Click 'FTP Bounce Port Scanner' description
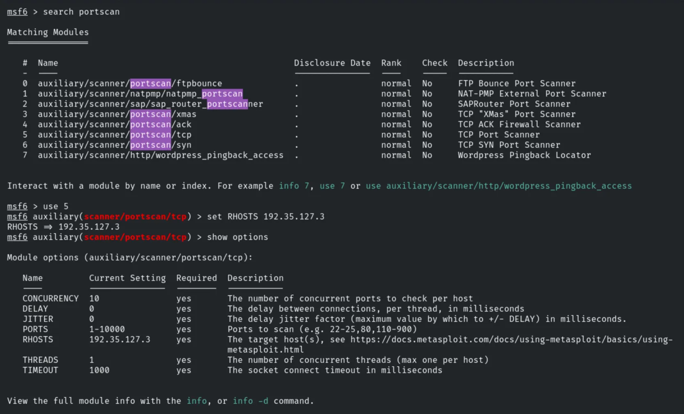This screenshot has height=414, width=684. (517, 84)
